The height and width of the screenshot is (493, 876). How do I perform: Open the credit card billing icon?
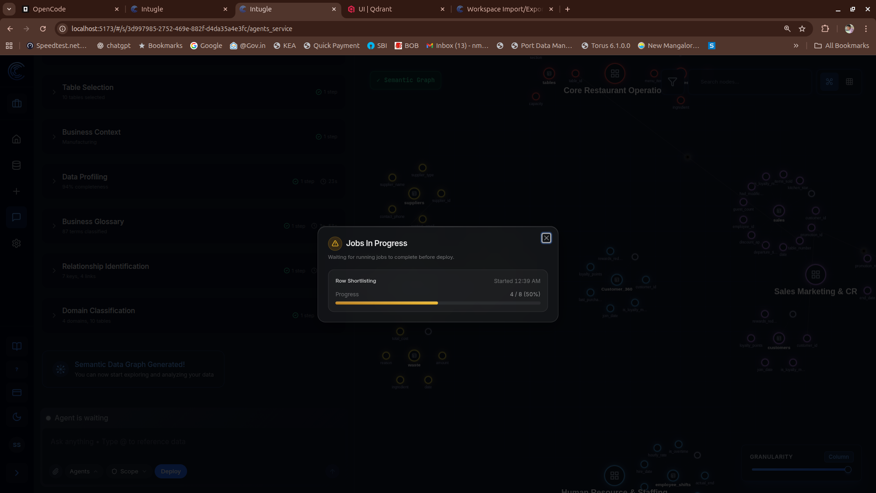point(17,393)
